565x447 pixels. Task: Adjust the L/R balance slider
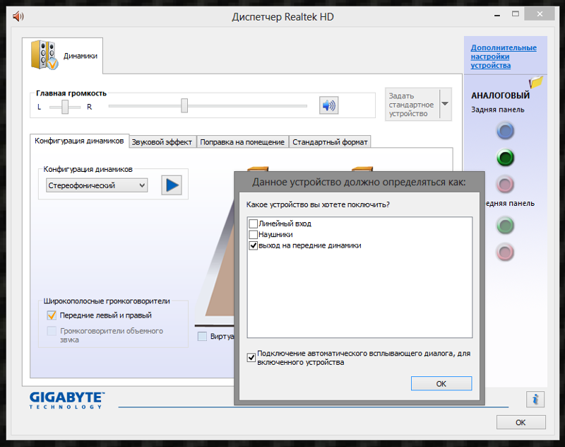coord(65,107)
